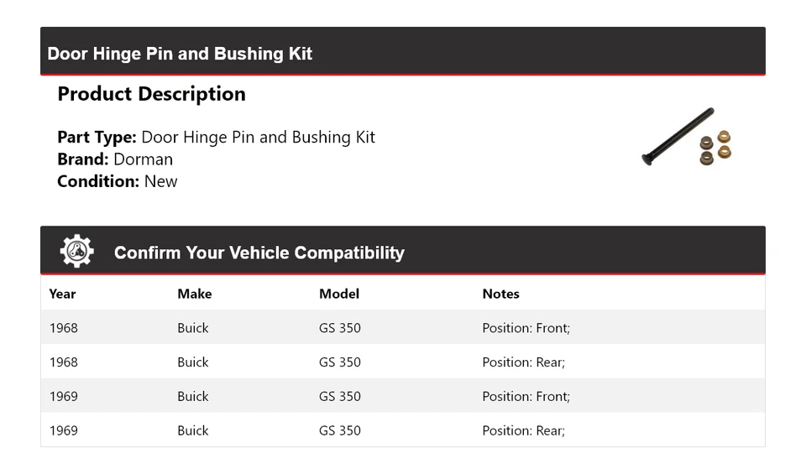Click the Brand: Dorman text
The height and width of the screenshot is (474, 806).
click(x=115, y=159)
